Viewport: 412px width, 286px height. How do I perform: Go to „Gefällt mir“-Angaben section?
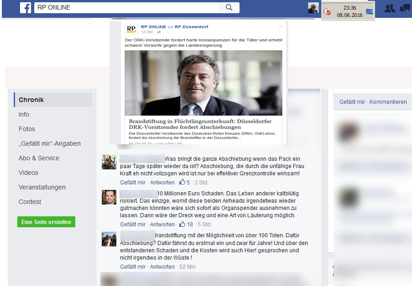click(50, 143)
